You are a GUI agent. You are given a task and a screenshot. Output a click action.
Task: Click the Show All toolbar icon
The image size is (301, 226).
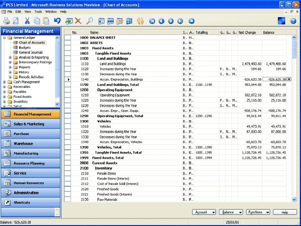[129, 21]
